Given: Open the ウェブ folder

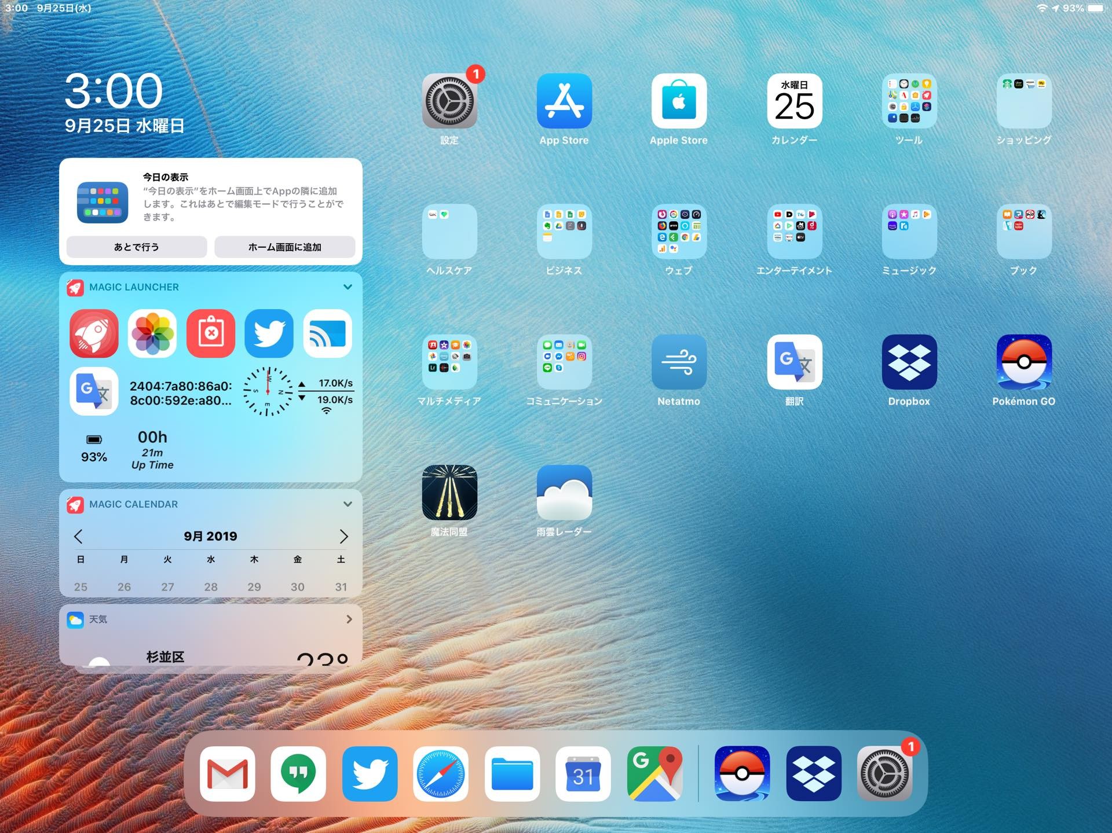Looking at the screenshot, I should click(x=679, y=232).
